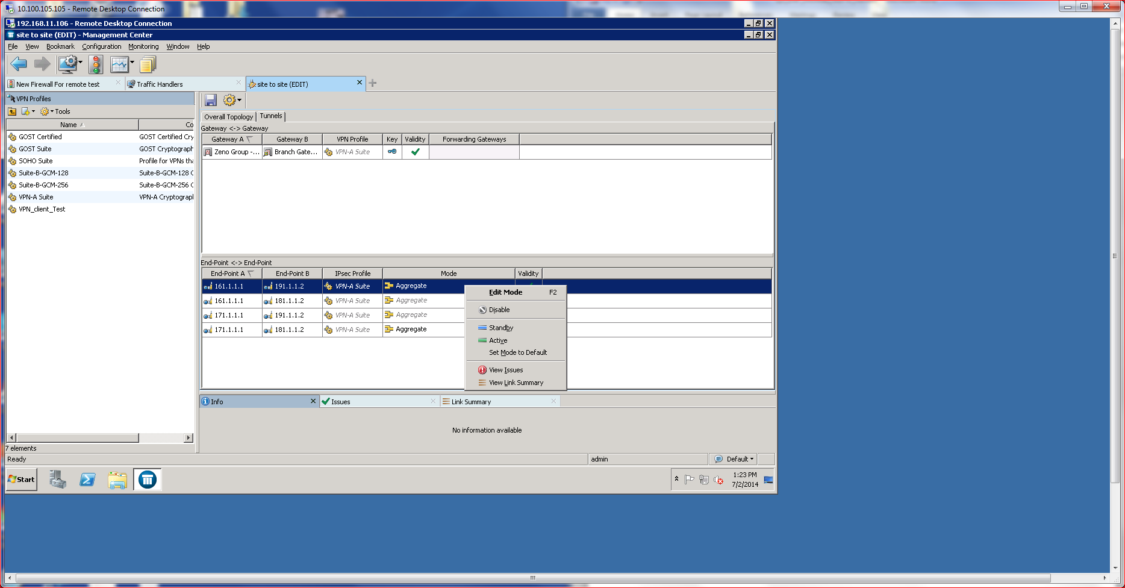Switch to the Overall Topology tab
Image resolution: width=1125 pixels, height=588 pixels.
[229, 117]
